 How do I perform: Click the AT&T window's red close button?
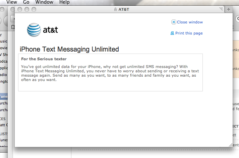(x=20, y=9)
